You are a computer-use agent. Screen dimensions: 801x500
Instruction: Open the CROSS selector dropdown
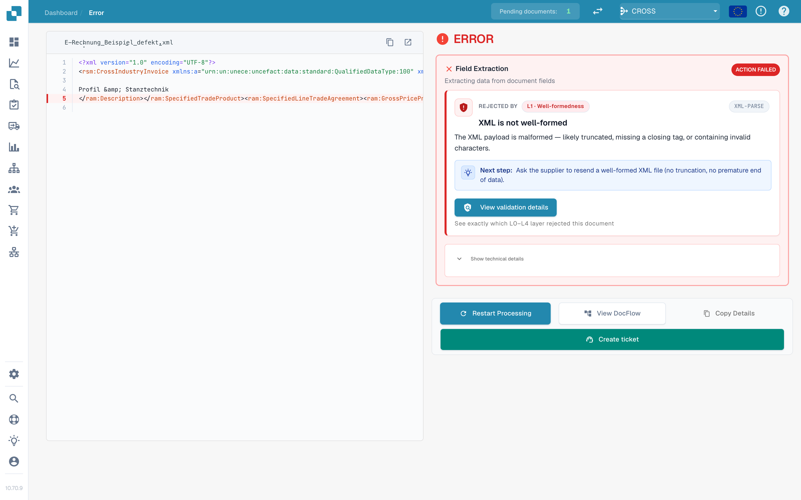(669, 11)
